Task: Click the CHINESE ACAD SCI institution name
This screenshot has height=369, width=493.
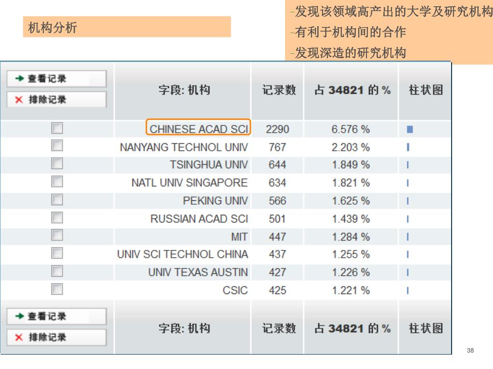Action: [x=199, y=129]
